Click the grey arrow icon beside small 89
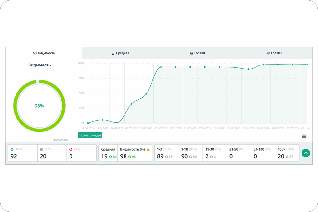Viewport: 318px width, 212px height. click(166, 157)
